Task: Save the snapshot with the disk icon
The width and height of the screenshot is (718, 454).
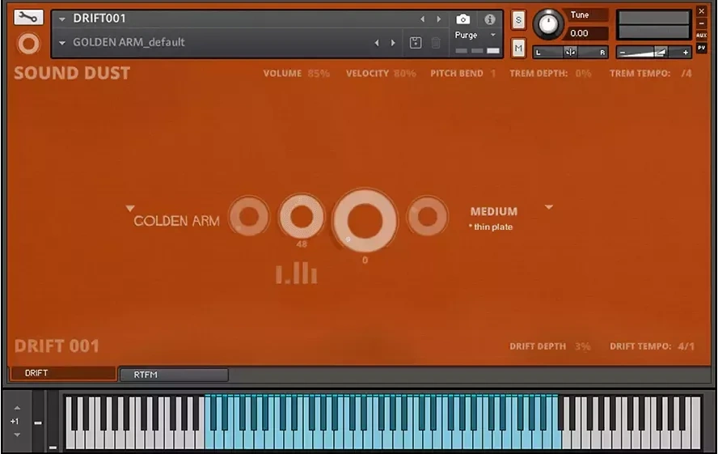Action: [x=416, y=43]
